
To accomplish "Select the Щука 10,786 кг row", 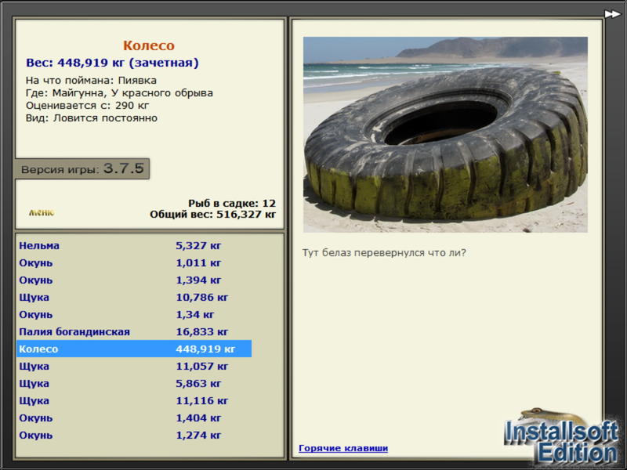I will tap(134, 298).
